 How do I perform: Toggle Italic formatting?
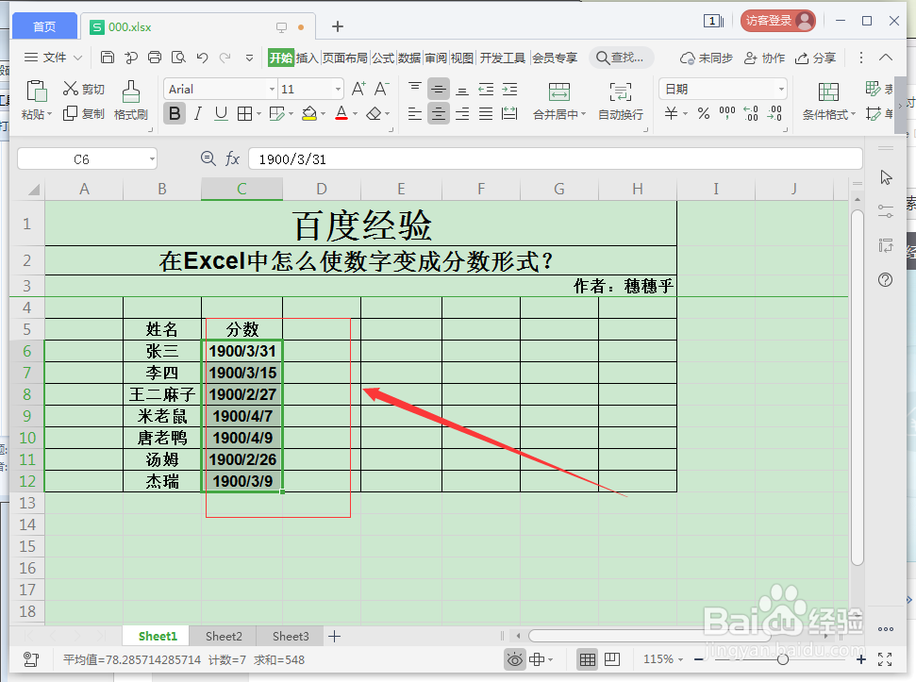pyautogui.click(x=198, y=113)
